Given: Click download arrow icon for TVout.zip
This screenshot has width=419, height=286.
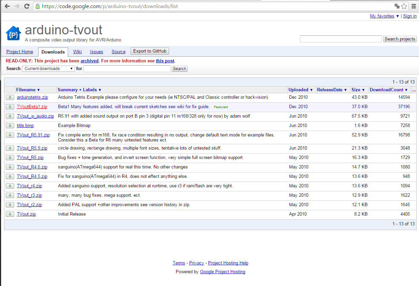Looking at the screenshot, I should (10, 214).
